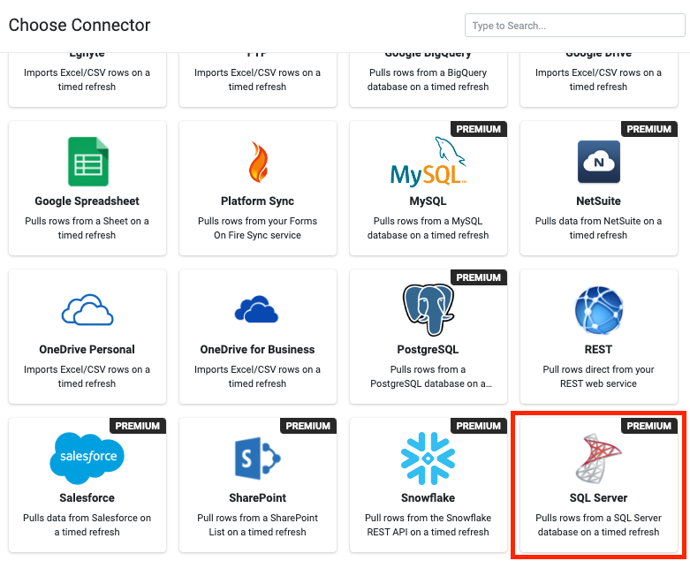The width and height of the screenshot is (690, 561).
Task: Click the Salesforce cloud logo
Action: [87, 458]
